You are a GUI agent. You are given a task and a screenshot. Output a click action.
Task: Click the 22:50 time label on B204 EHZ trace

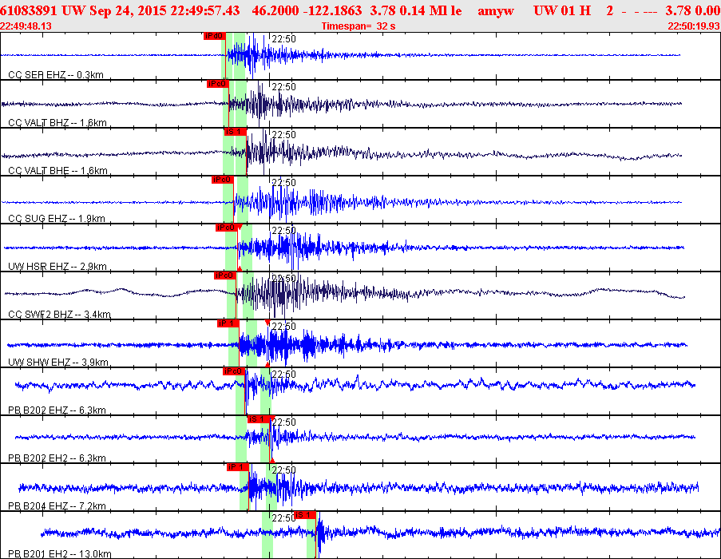tap(283, 470)
